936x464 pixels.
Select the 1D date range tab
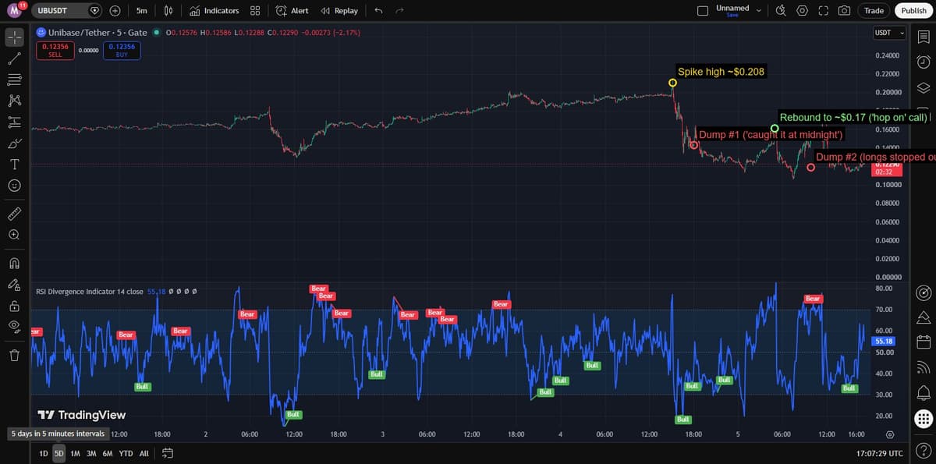[x=44, y=453]
